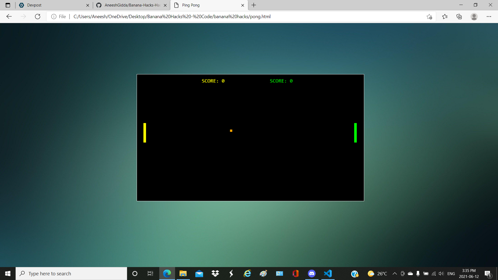Open the Favorites list icon

pyautogui.click(x=445, y=17)
